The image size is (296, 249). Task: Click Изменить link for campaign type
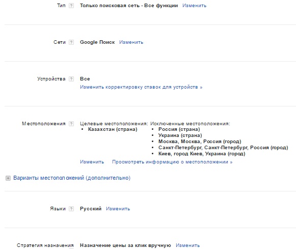coord(194,6)
